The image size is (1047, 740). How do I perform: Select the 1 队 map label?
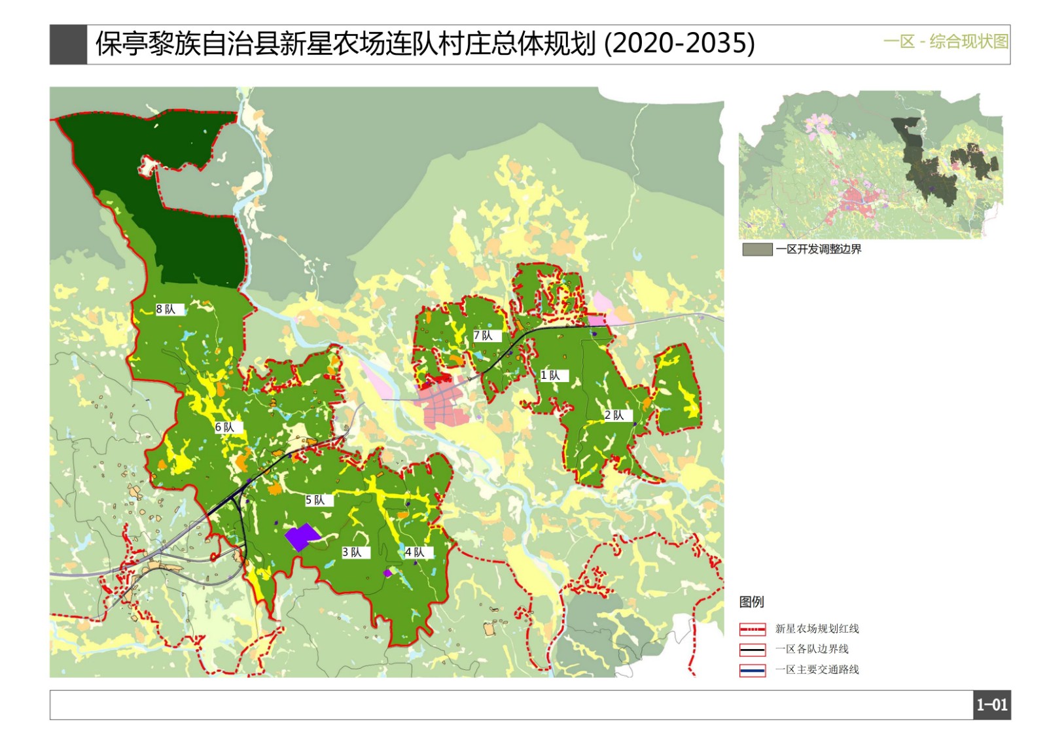click(x=554, y=376)
